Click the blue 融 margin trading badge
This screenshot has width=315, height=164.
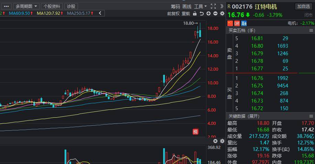[244, 23]
